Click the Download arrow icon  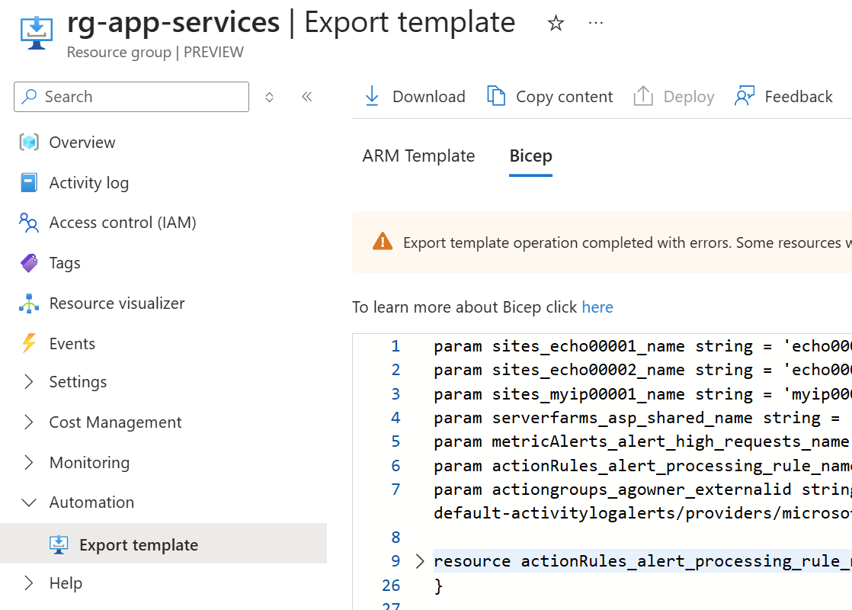click(372, 96)
